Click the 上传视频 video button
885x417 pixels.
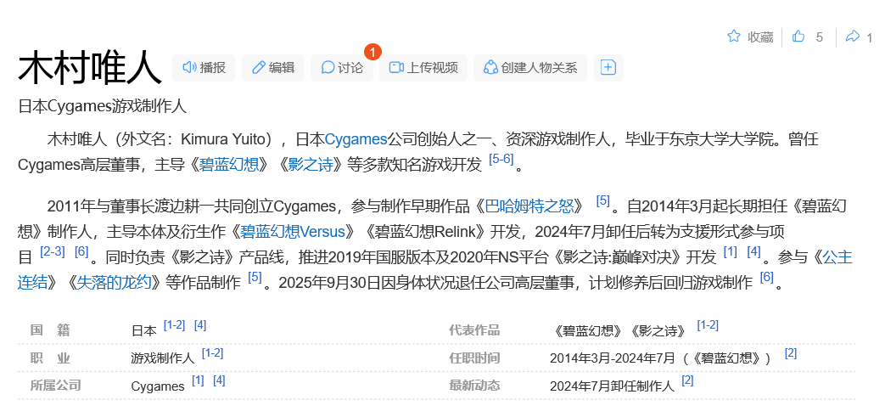(x=423, y=68)
